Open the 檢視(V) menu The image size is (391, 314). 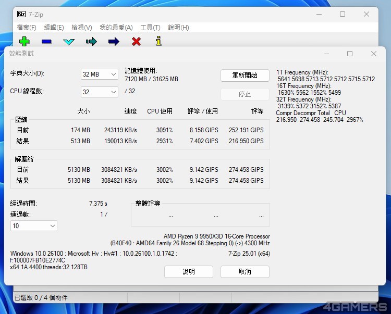point(81,28)
